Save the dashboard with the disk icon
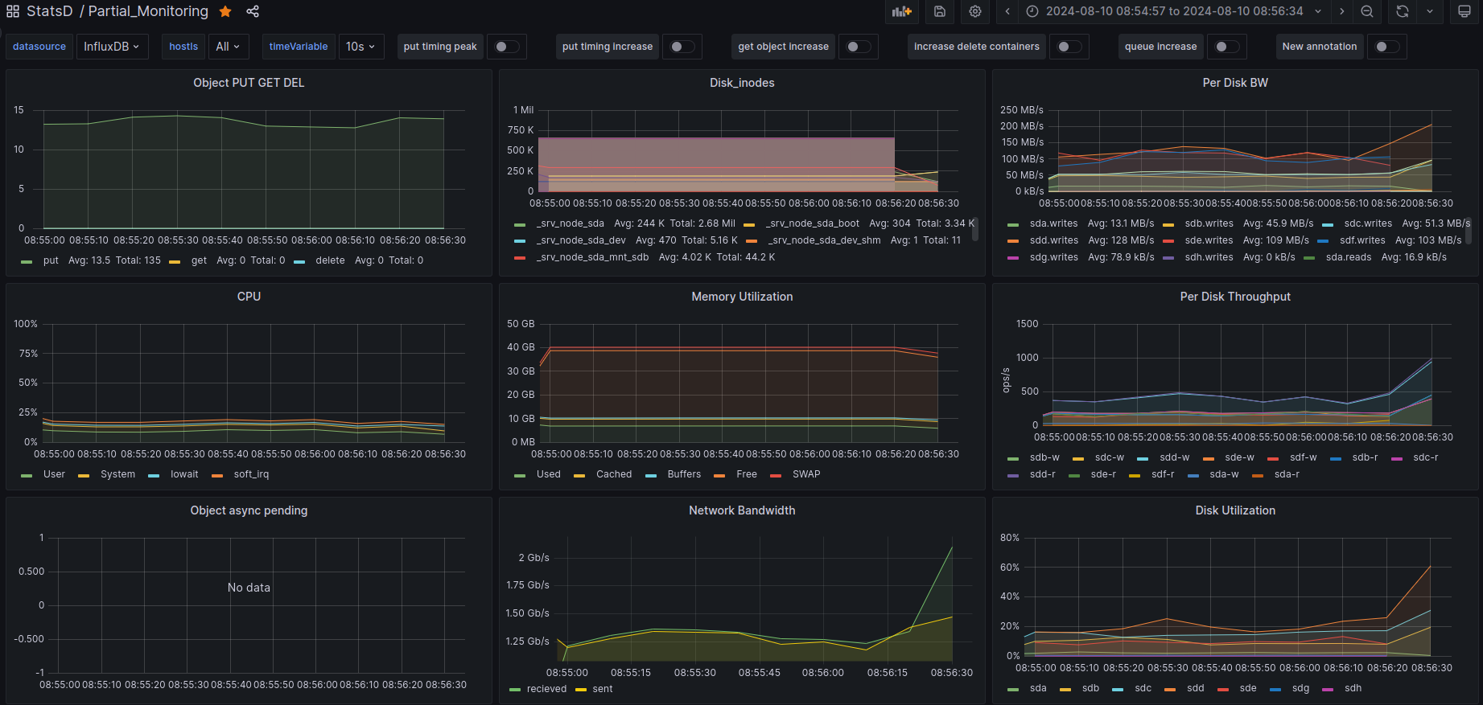Image resolution: width=1483 pixels, height=705 pixels. tap(939, 11)
